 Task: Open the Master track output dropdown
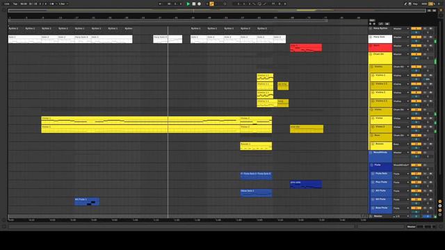[x=401, y=216]
